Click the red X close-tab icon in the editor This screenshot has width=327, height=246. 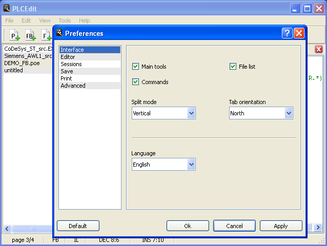(x=318, y=49)
